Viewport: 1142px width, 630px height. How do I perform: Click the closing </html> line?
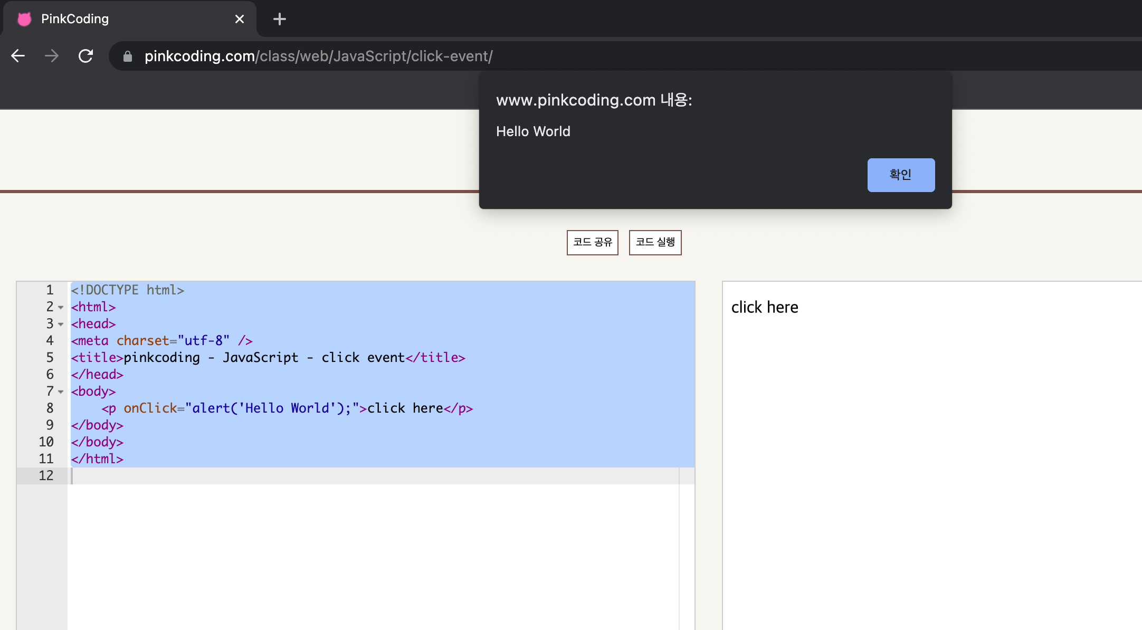point(97,459)
